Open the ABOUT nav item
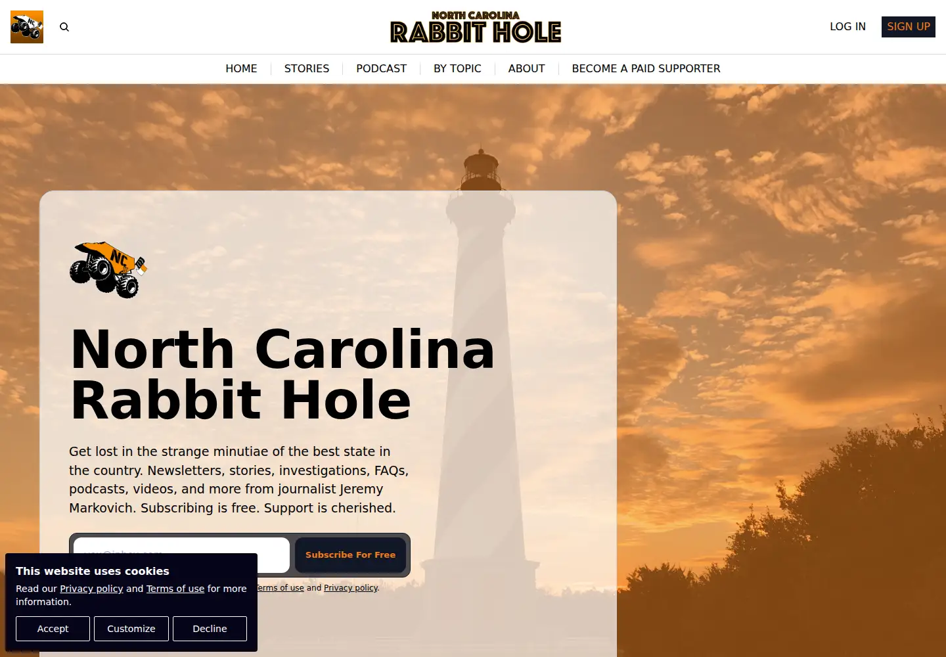946x657 pixels. click(526, 68)
